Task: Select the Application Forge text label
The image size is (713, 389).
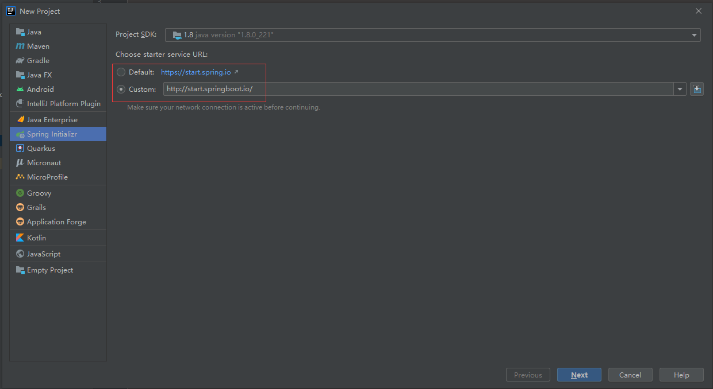Action: 56,222
